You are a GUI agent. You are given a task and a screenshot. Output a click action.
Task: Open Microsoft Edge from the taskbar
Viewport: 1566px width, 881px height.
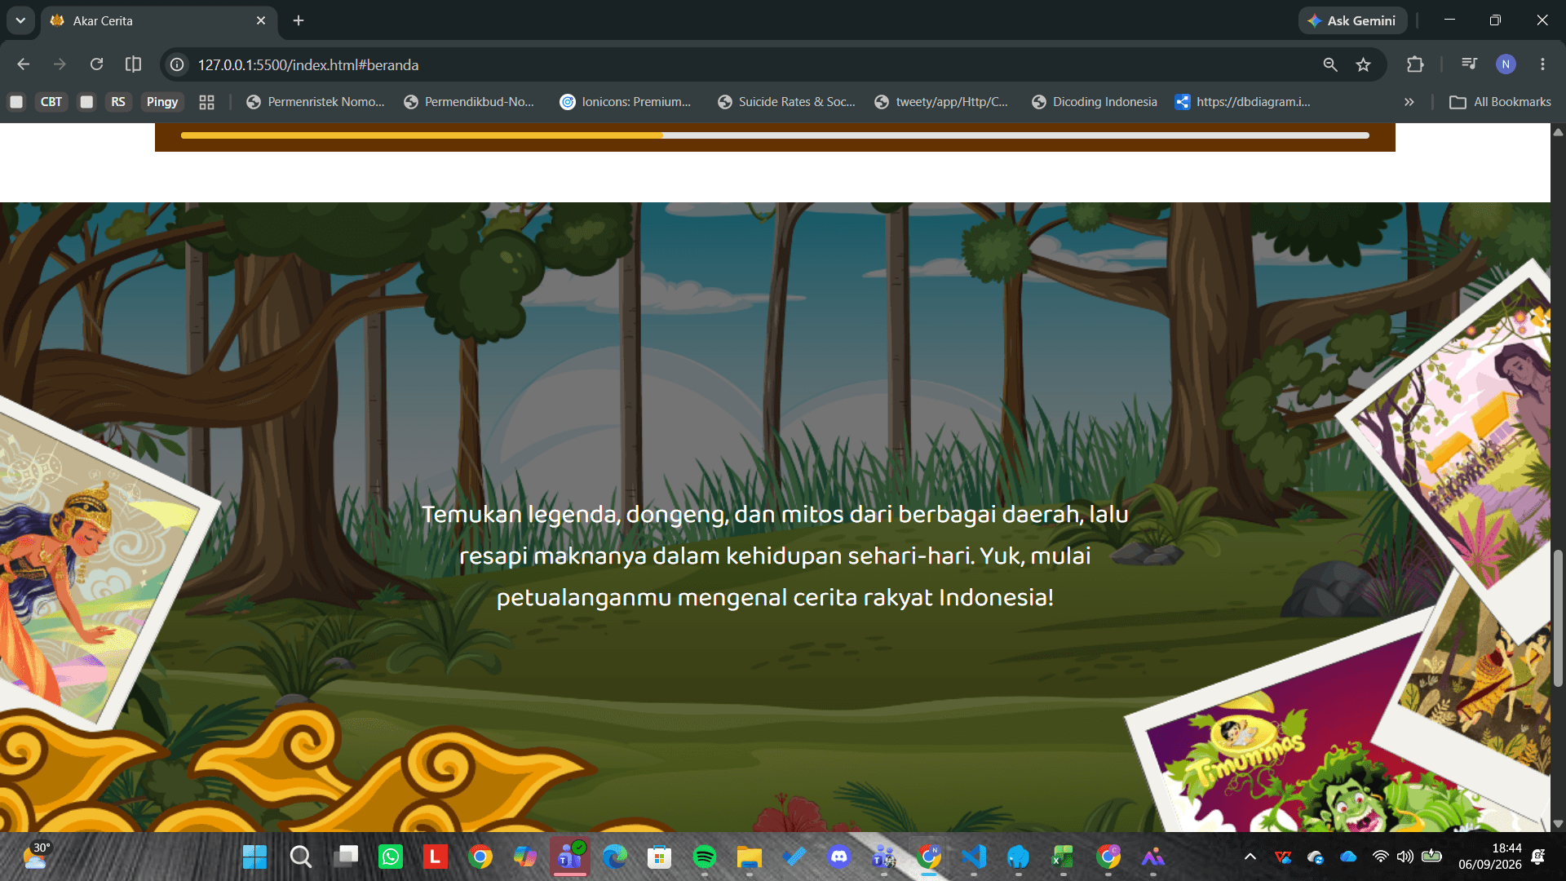[x=615, y=857]
